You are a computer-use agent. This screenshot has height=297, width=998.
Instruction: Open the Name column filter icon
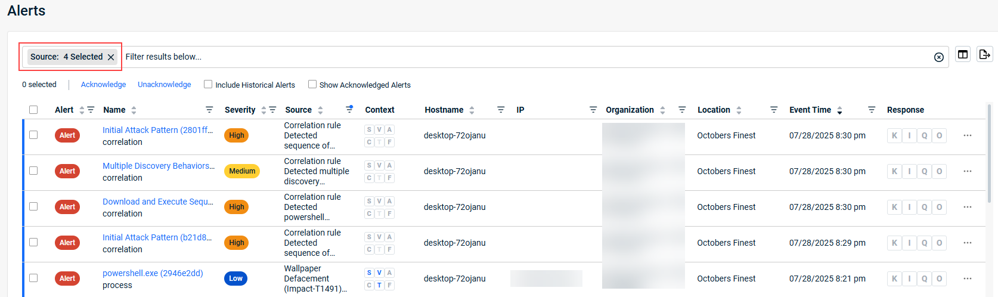tap(209, 110)
